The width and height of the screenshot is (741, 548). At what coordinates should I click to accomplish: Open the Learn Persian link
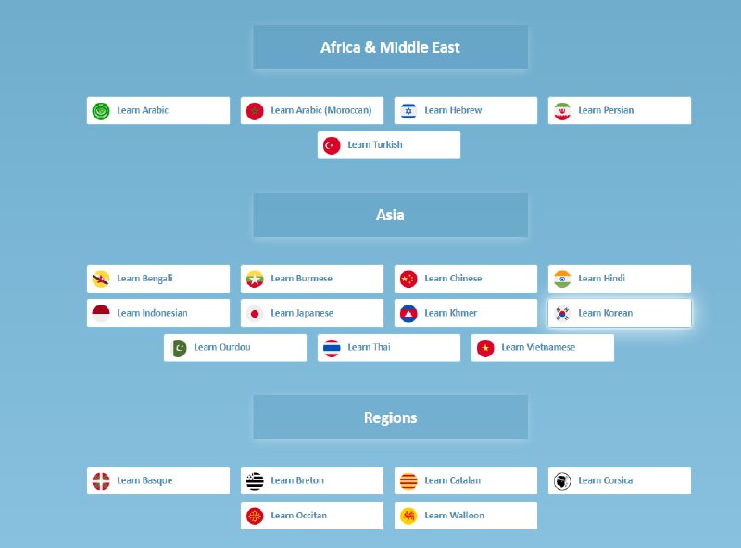tap(606, 111)
